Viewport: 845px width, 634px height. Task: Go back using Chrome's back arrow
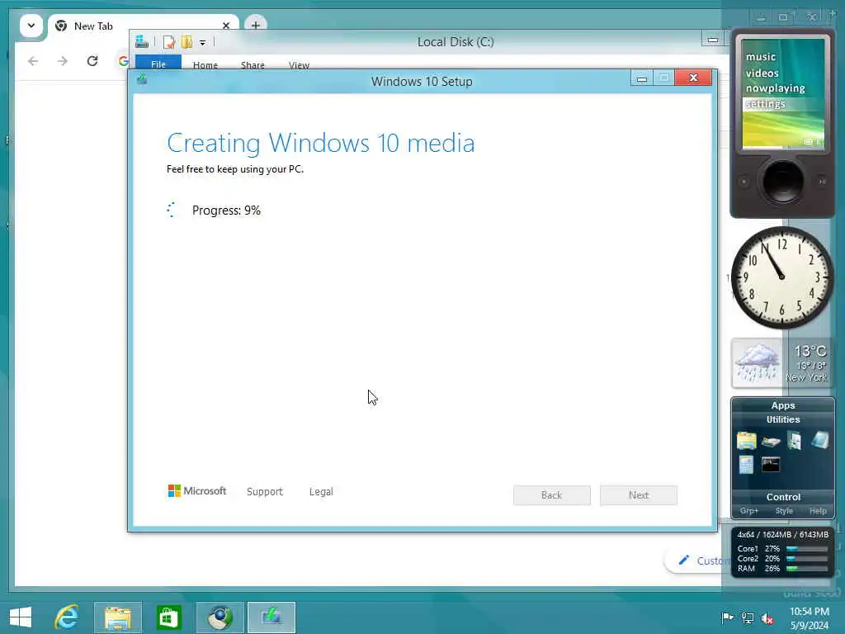pos(33,61)
